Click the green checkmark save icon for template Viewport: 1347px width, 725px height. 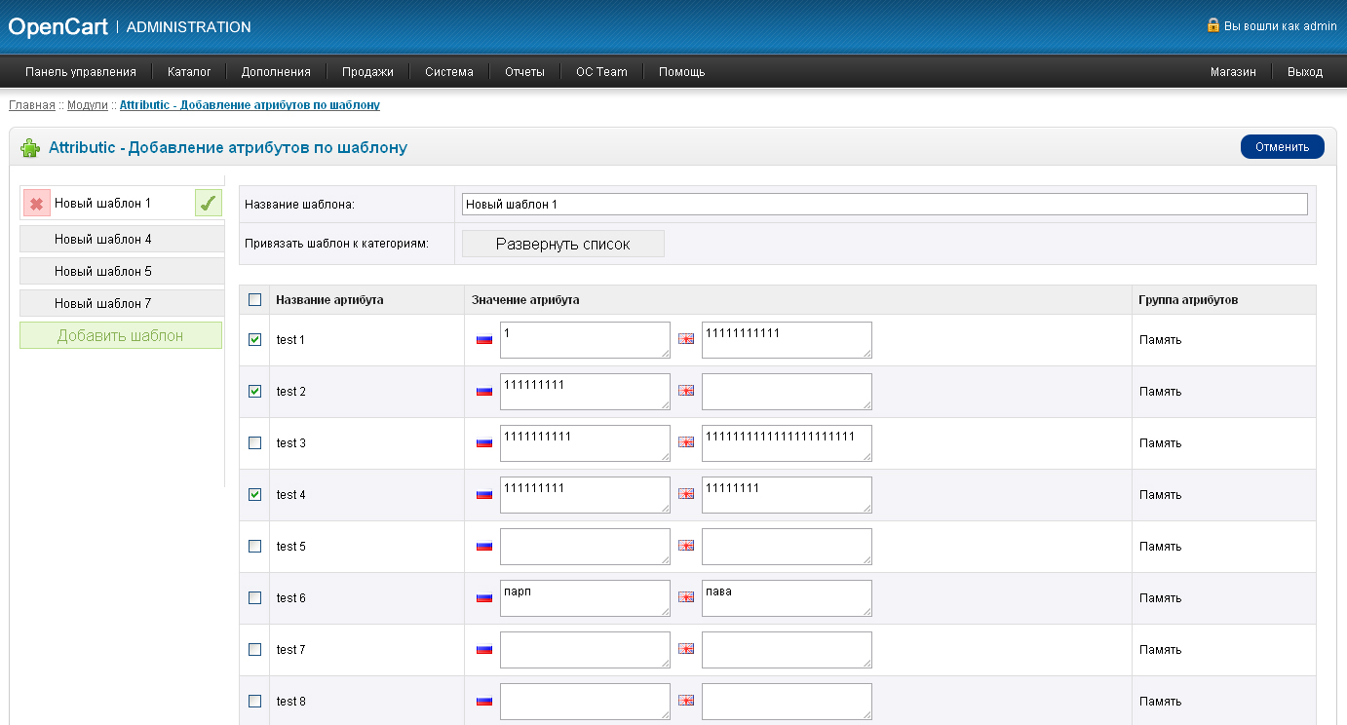point(208,204)
